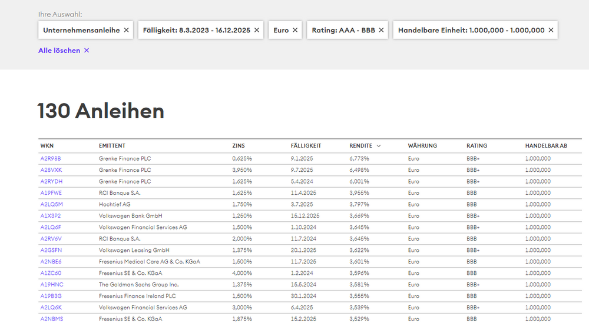Open Goldman Sachs bond A19HNC
Image resolution: width=589 pixels, height=323 pixels.
51,285
